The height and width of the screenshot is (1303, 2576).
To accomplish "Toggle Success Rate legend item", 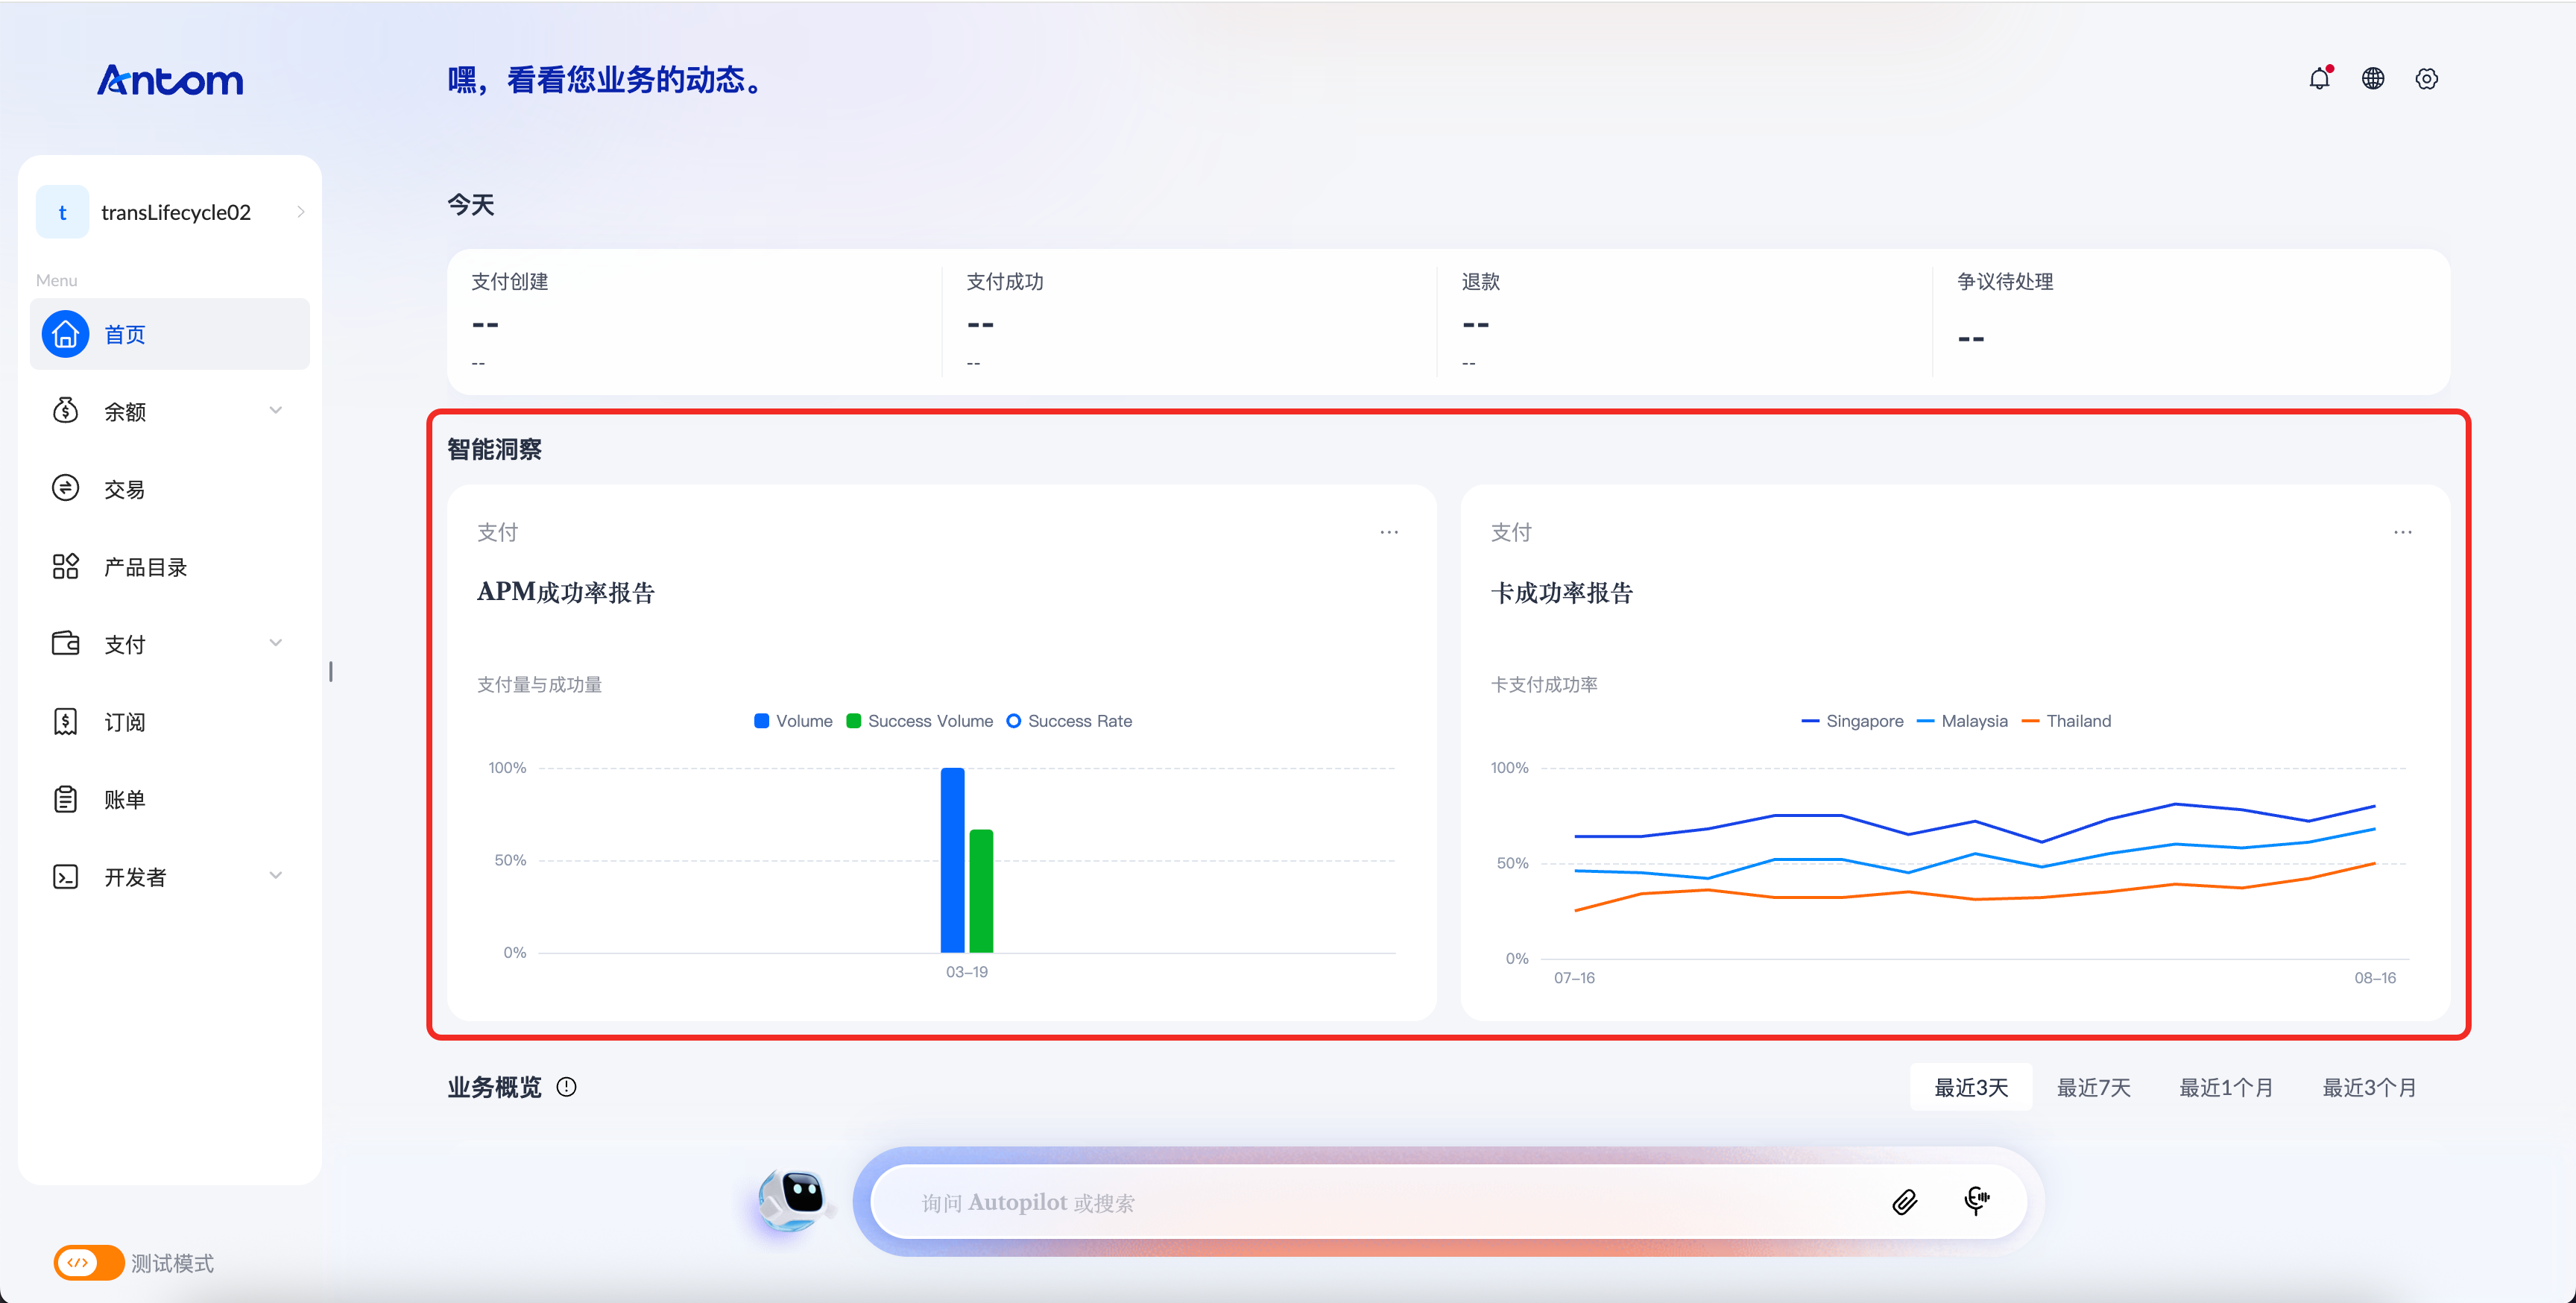I will (1069, 721).
